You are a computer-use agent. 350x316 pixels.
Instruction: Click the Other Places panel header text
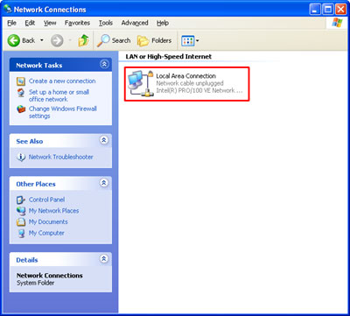point(36,184)
